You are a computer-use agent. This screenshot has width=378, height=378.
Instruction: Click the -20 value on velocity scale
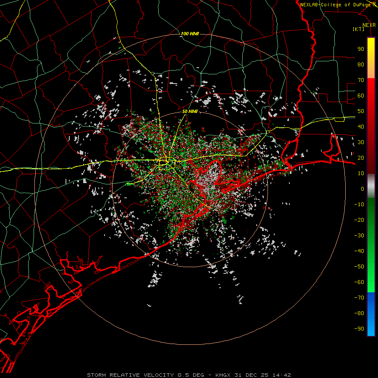click(359, 220)
